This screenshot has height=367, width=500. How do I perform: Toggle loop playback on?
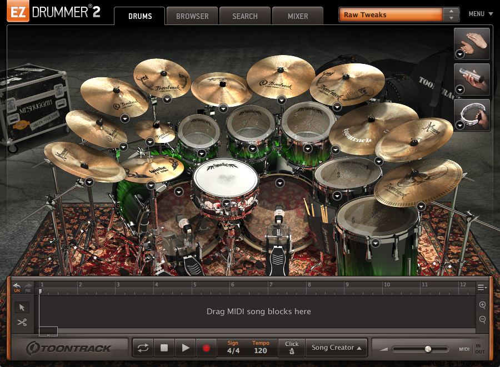(143, 348)
